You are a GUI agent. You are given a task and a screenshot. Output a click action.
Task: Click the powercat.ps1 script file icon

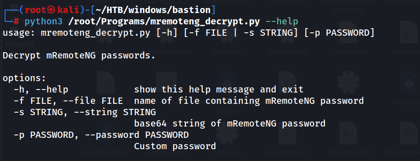(x=287, y=133)
